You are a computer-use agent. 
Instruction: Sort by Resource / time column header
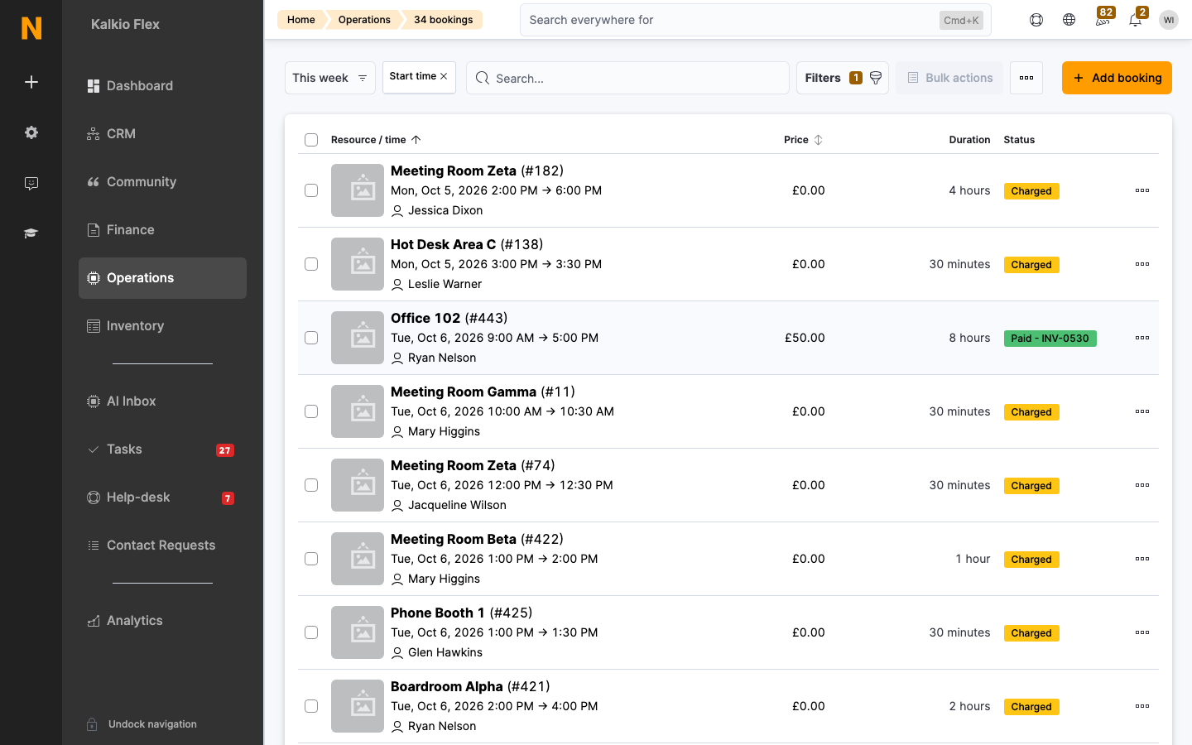[376, 140]
